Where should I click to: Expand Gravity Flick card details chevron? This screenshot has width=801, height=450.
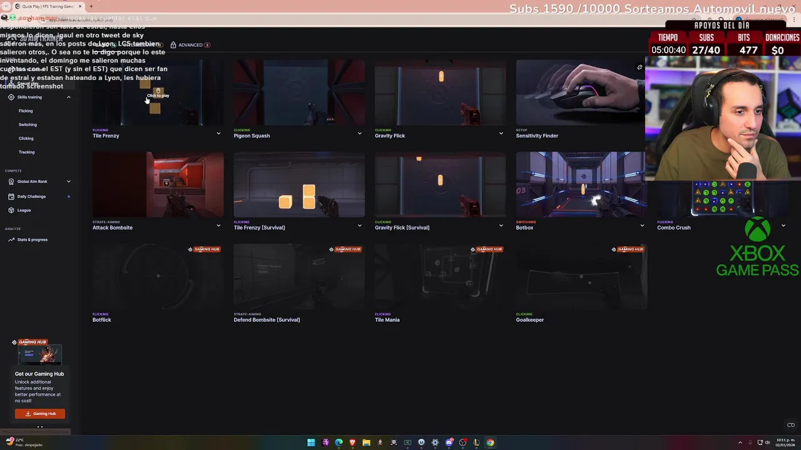[501, 133]
